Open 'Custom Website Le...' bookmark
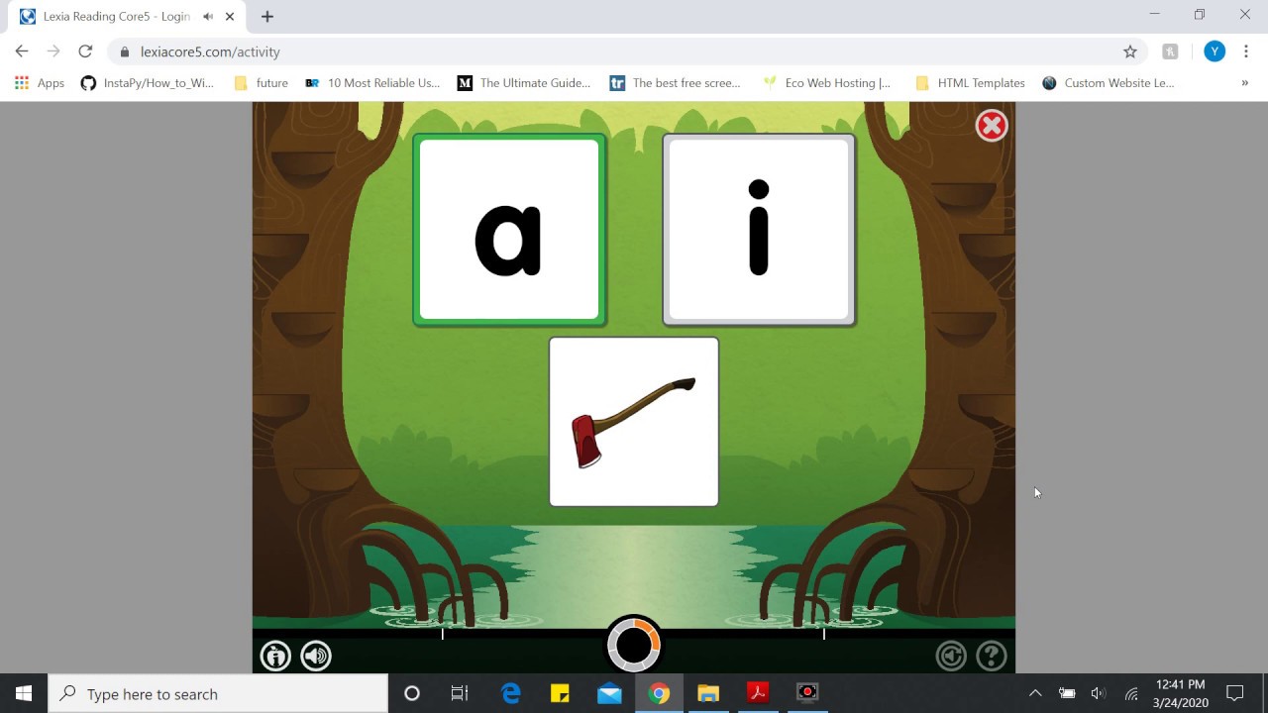The image size is (1268, 713). tap(1109, 83)
